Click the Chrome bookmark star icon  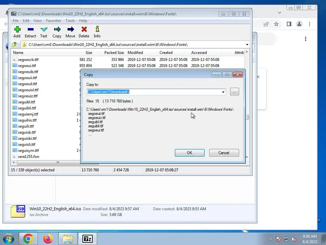276,24
